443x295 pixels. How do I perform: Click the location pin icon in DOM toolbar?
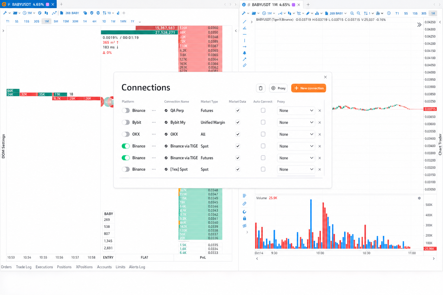40,13
